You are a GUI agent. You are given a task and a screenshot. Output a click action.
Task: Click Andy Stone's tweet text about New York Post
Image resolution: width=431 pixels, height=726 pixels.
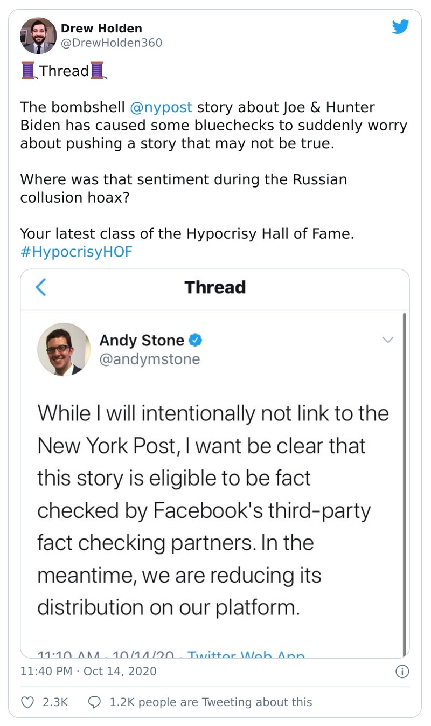(x=213, y=510)
